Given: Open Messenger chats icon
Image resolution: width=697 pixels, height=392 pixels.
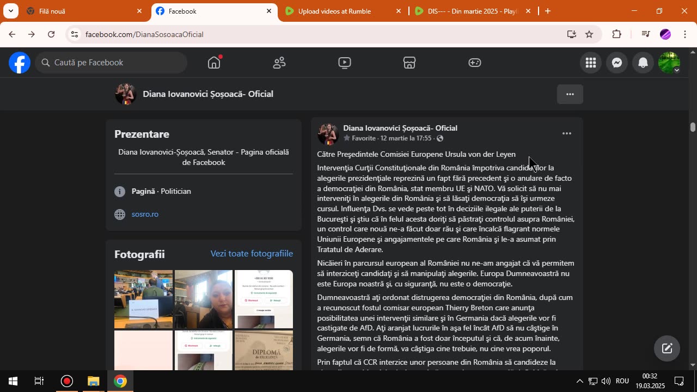Looking at the screenshot, I should pyautogui.click(x=617, y=63).
